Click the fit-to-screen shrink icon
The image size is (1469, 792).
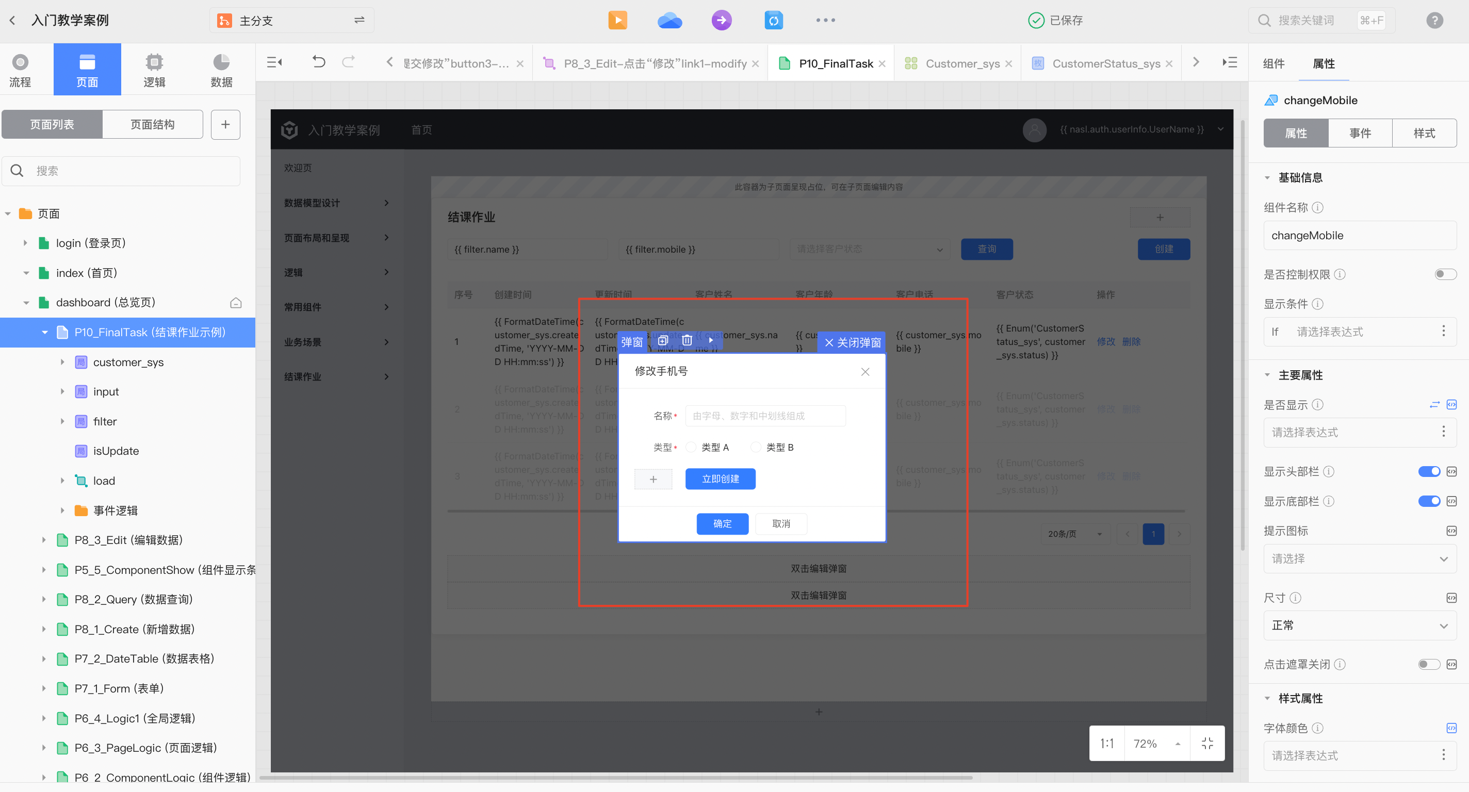coord(1207,743)
